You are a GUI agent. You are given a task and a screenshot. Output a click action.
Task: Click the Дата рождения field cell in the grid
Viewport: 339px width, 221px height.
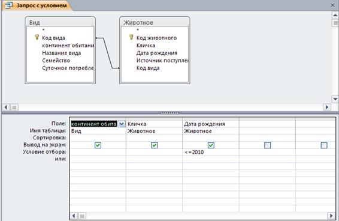(211, 124)
